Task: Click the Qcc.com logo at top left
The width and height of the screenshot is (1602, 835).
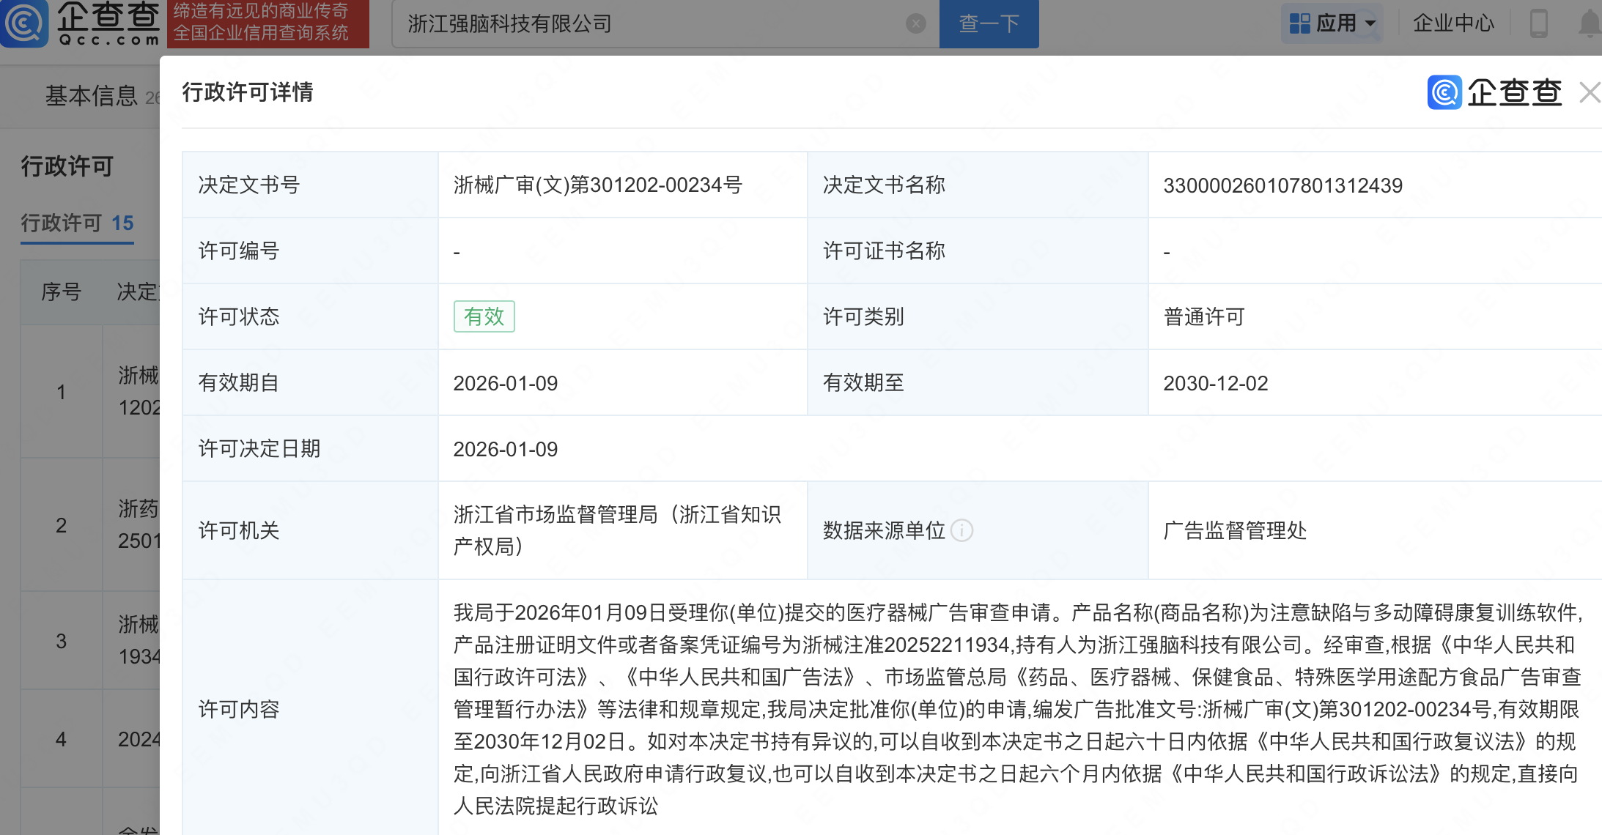Action: pos(82,23)
